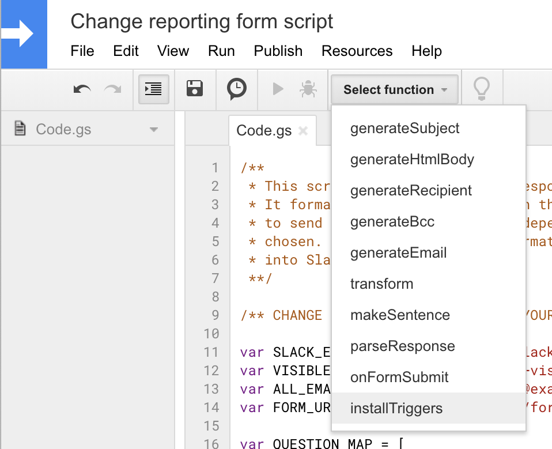The width and height of the screenshot is (552, 449).
Task: Select Code.gs file in the sidebar
Action: [x=63, y=129]
